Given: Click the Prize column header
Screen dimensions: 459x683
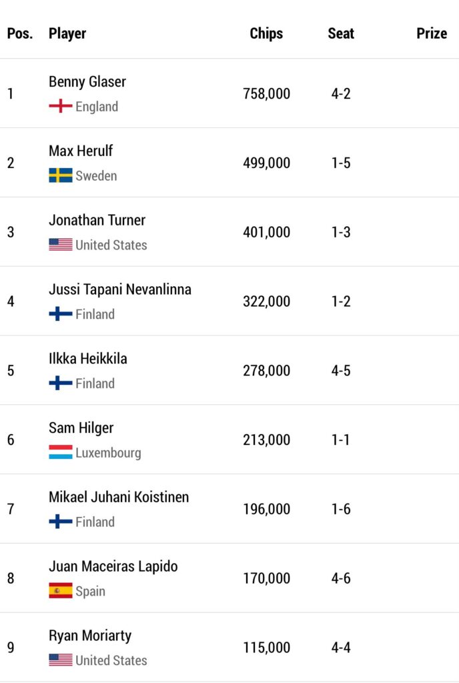Looking at the screenshot, I should [432, 33].
